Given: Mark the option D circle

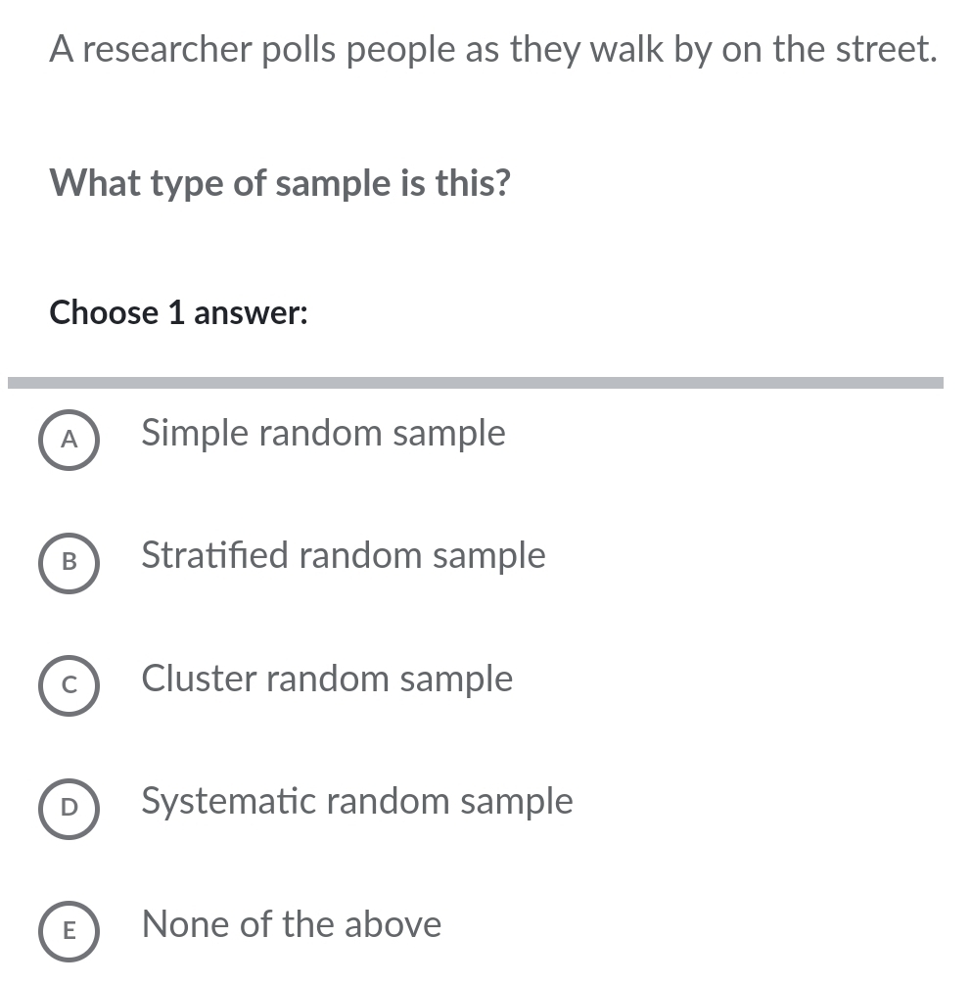Looking at the screenshot, I should click(69, 809).
